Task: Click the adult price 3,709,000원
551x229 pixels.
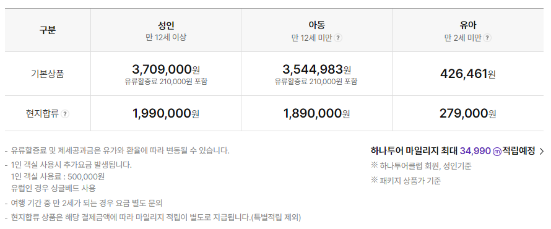Action: pos(166,69)
